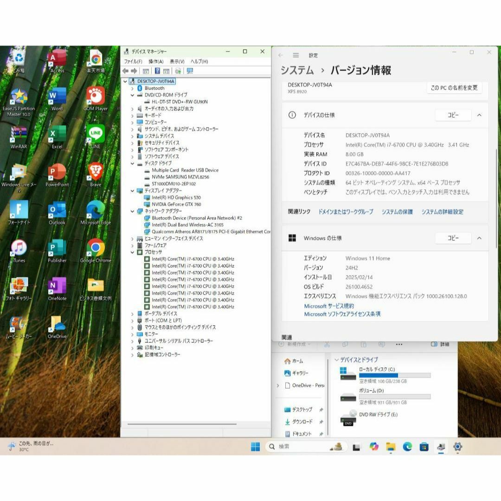The image size is (501, 501).
Task: Click the この PC の名前を変更 button
Action: 454,88
